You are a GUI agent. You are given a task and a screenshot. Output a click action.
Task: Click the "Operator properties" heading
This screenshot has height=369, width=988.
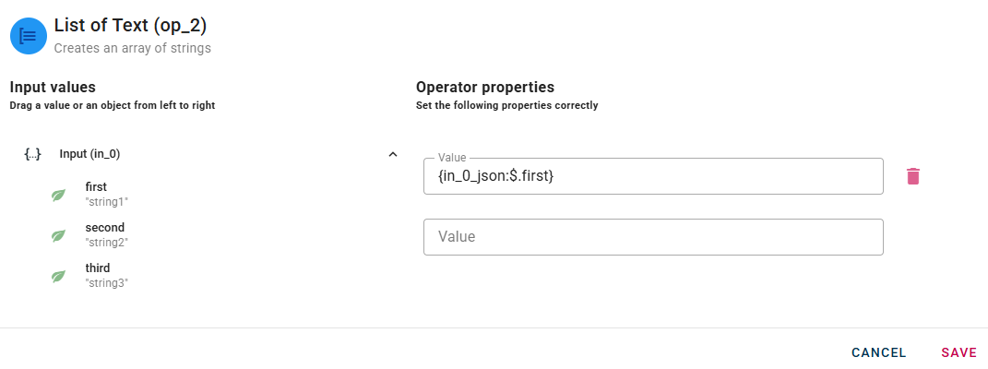click(x=484, y=88)
